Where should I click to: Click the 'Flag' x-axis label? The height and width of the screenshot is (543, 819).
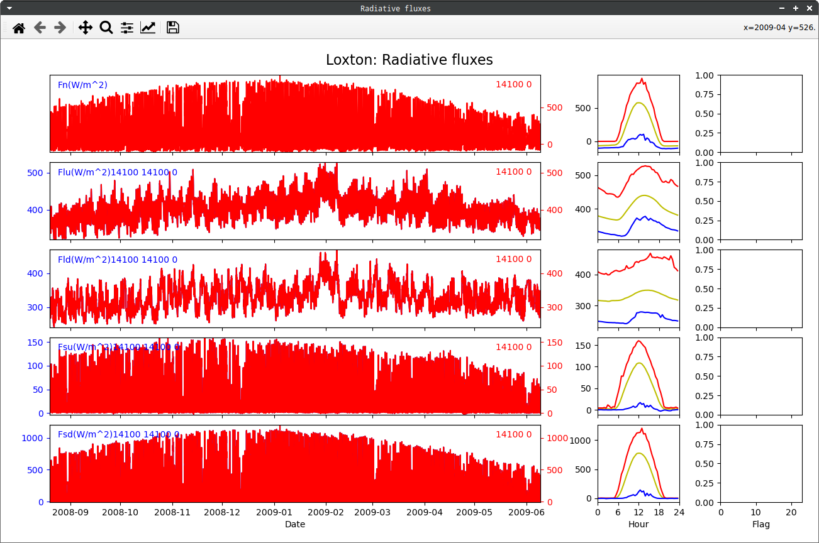tap(761, 524)
